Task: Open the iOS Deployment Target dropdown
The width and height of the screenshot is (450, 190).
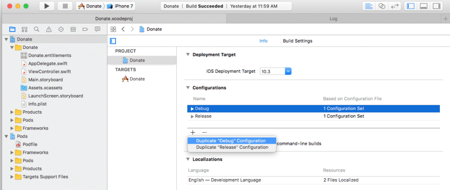Action: [x=288, y=71]
